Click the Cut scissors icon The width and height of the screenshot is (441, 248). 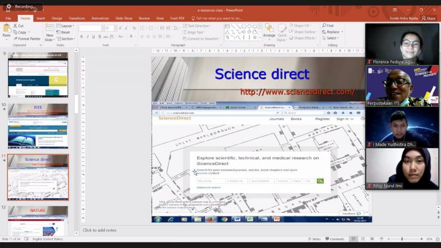tap(14, 26)
